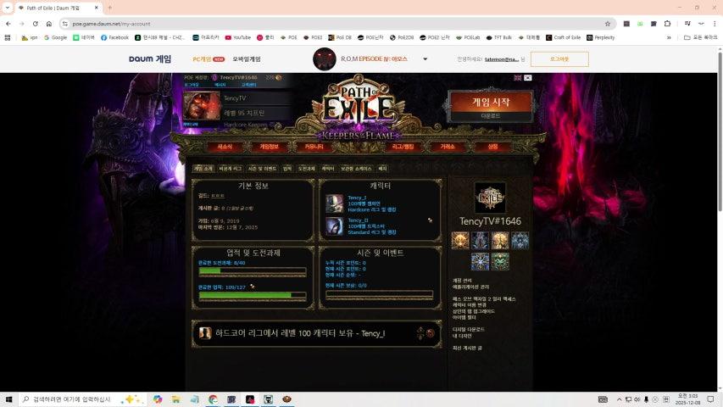Click the Daum 게임 logo

point(150,59)
